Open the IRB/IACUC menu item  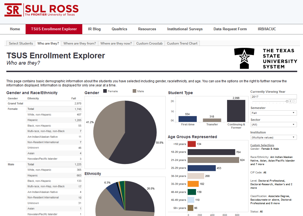click(267, 29)
